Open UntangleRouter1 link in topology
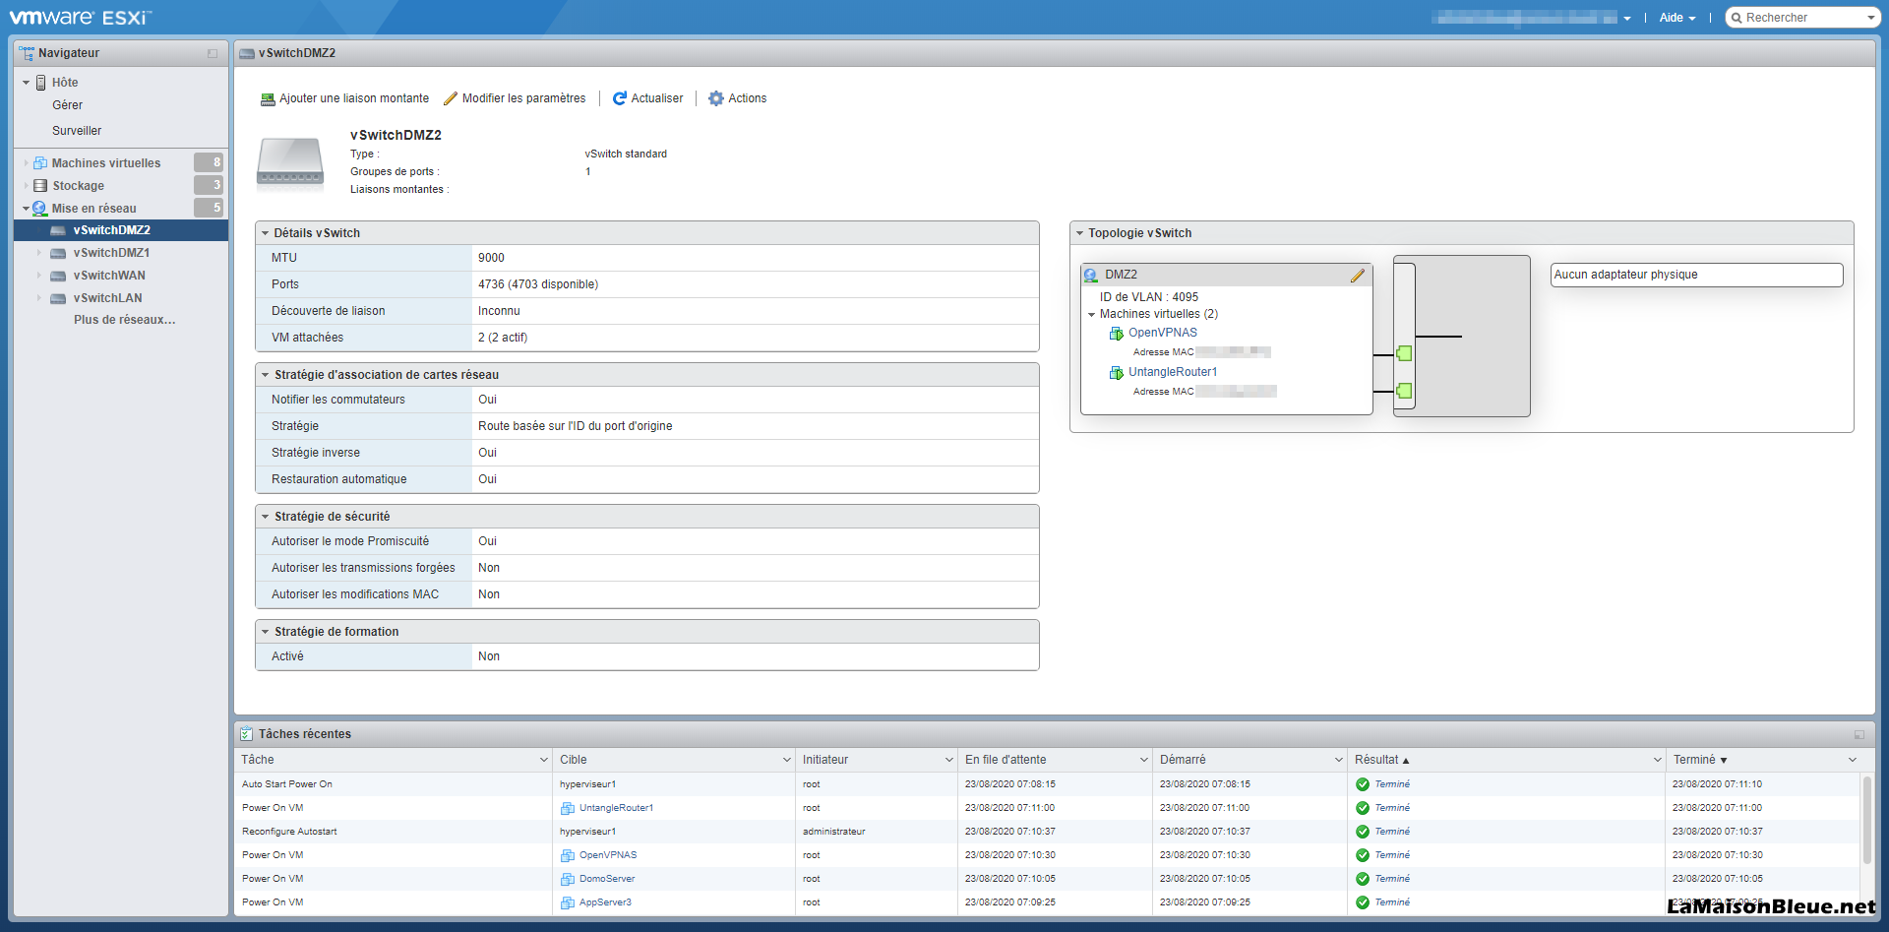 pyautogui.click(x=1173, y=372)
